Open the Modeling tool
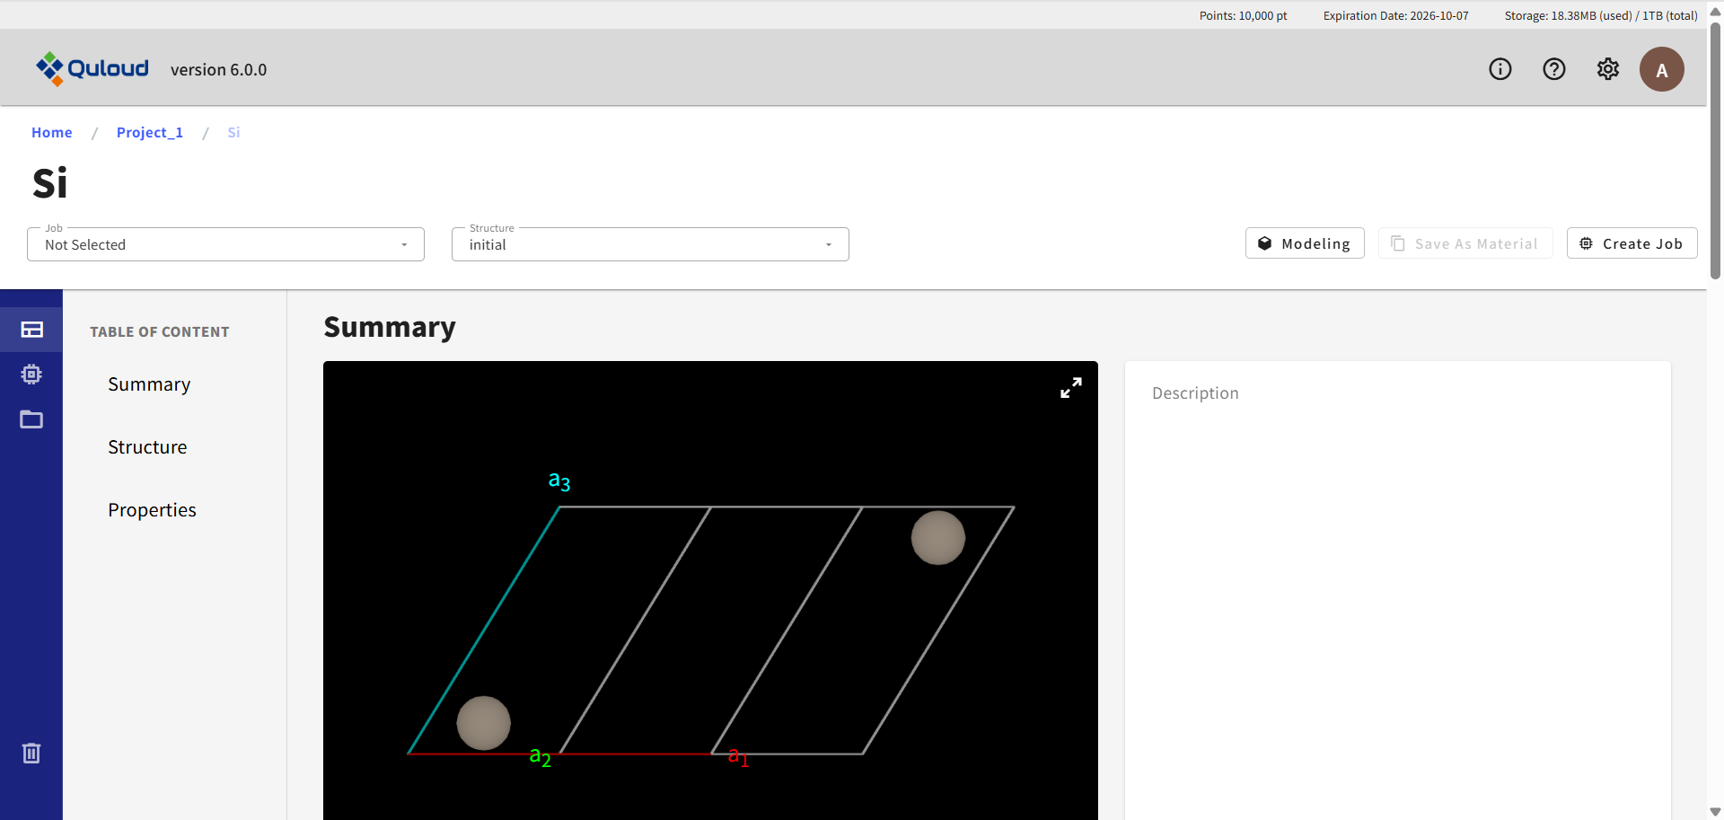 pos(1304,242)
